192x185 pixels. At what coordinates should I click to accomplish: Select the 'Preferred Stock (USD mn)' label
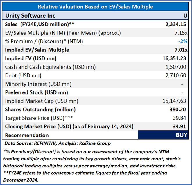36,92
